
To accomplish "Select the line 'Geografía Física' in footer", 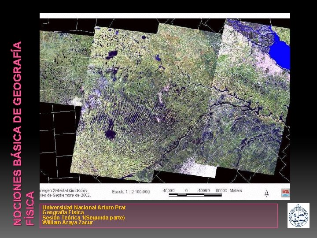I will pyautogui.click(x=63, y=212).
